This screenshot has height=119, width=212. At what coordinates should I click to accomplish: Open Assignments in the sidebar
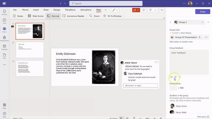4,38
